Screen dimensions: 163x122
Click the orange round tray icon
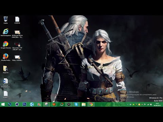[x=139, y=105]
